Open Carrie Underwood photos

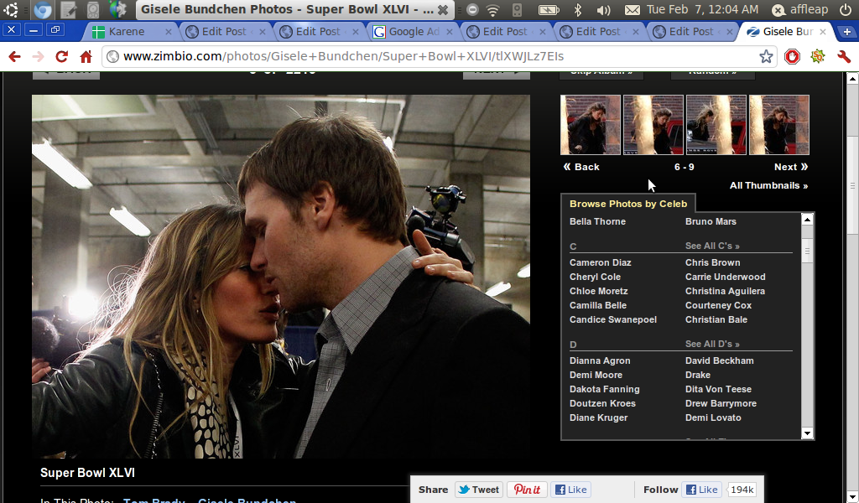[x=726, y=277]
